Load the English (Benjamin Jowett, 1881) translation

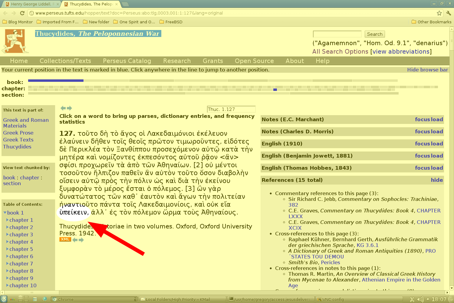(437, 156)
